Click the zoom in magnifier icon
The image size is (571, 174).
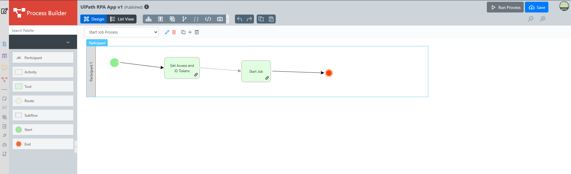[542, 19]
